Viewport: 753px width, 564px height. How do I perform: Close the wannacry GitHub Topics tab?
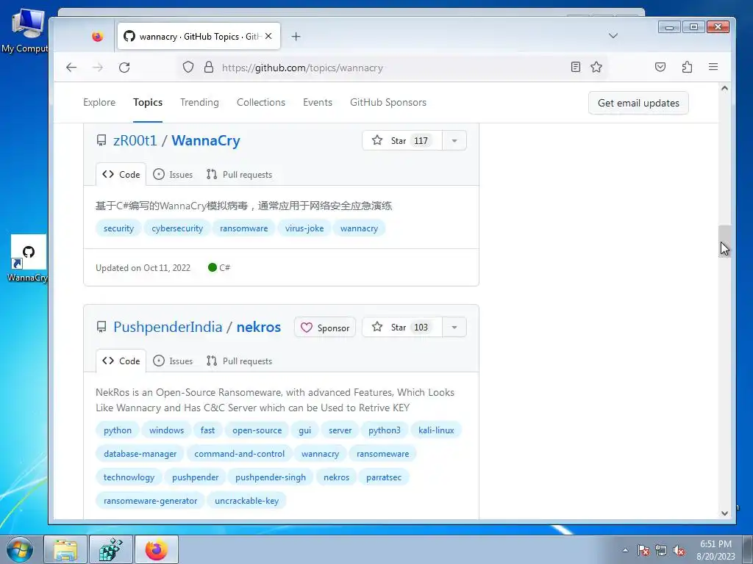pos(268,36)
